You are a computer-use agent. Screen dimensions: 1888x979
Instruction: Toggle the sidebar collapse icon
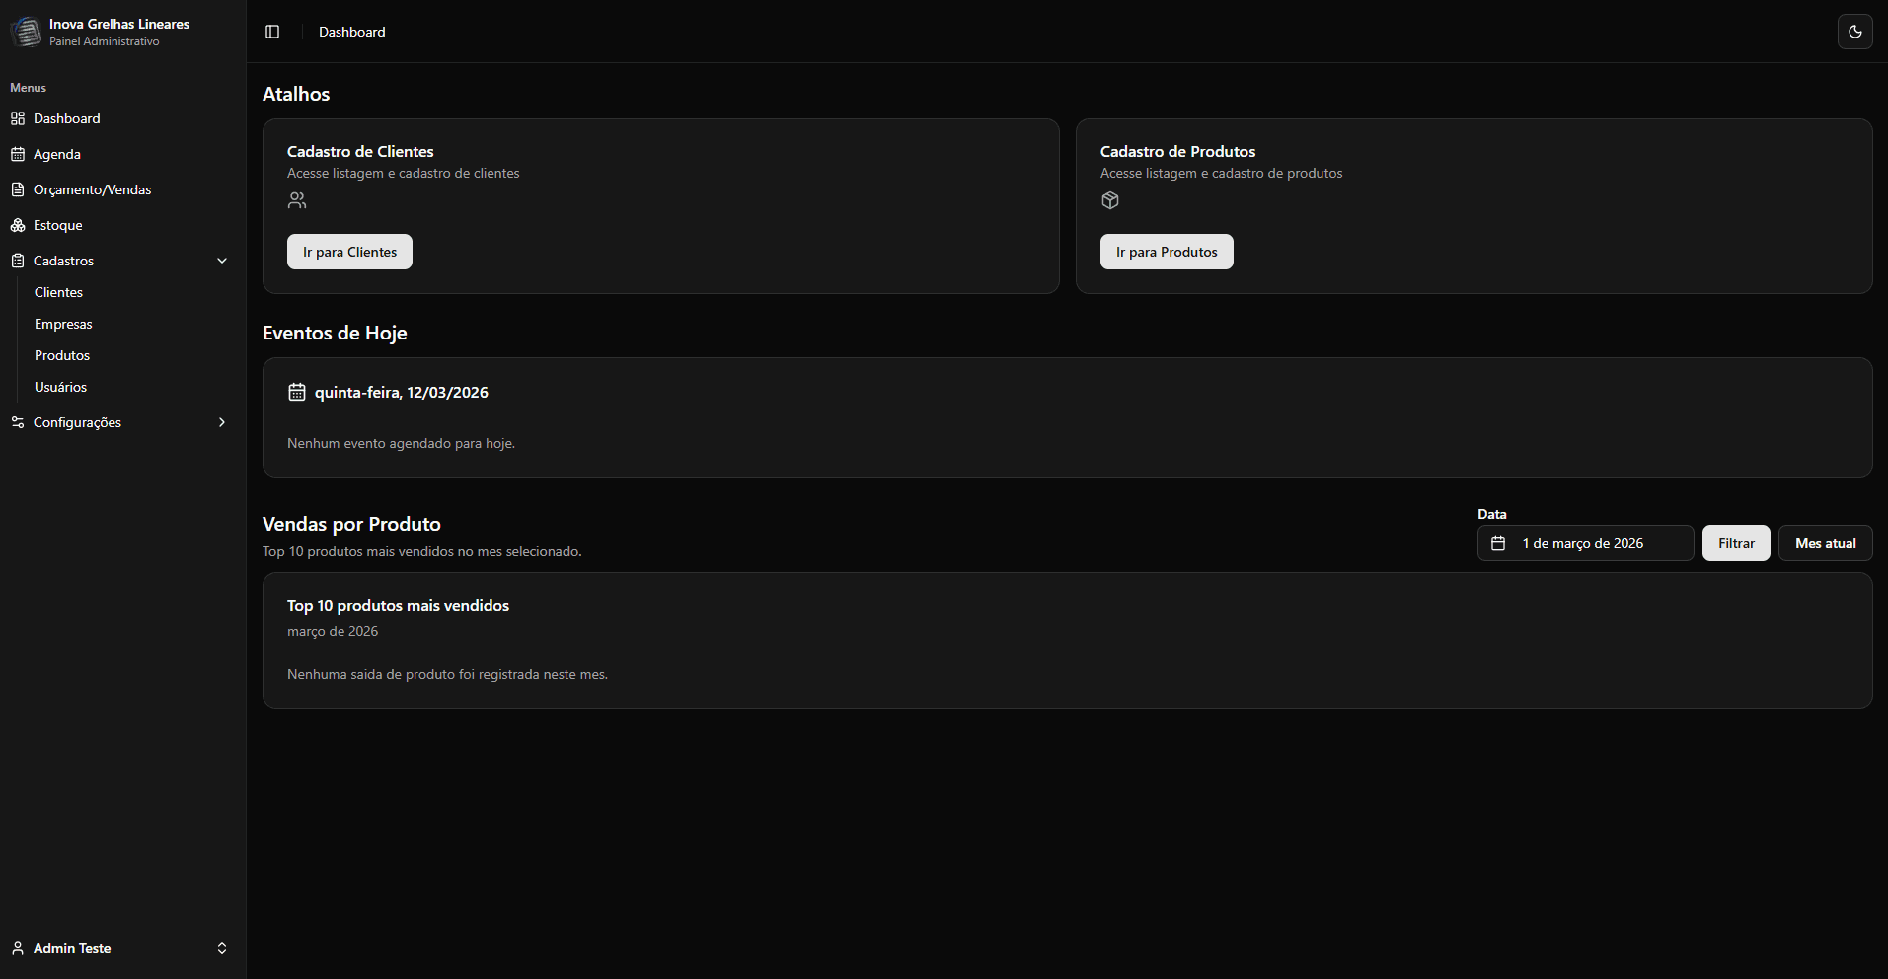pyautogui.click(x=272, y=32)
